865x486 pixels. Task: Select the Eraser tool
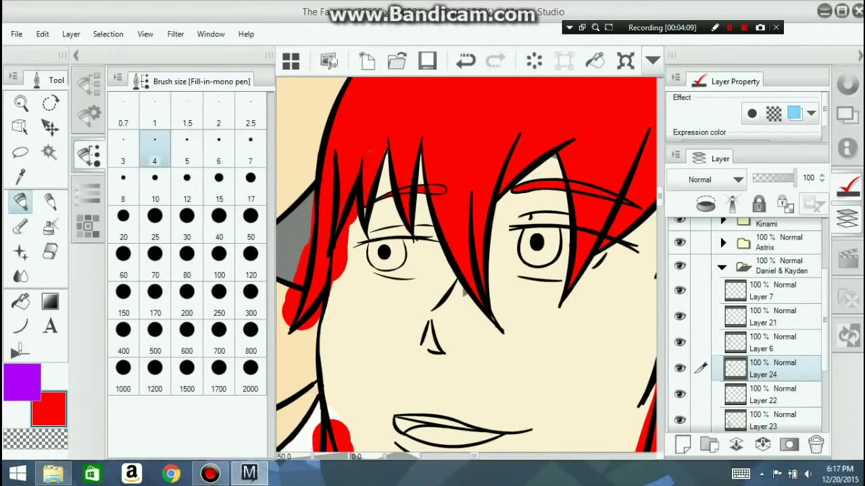tap(50, 252)
